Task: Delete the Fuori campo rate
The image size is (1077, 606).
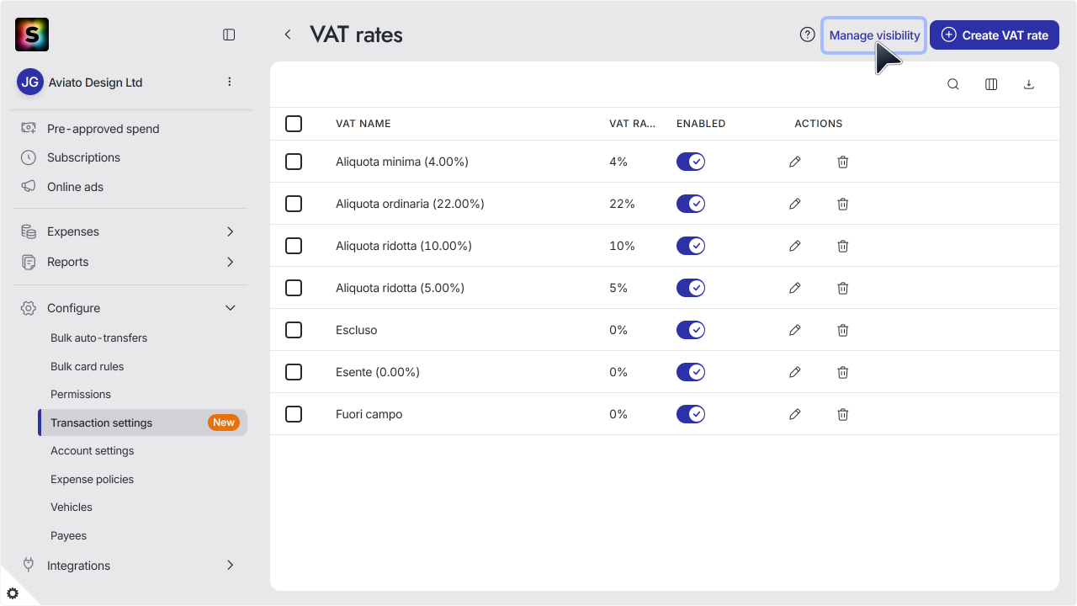Action: (843, 414)
